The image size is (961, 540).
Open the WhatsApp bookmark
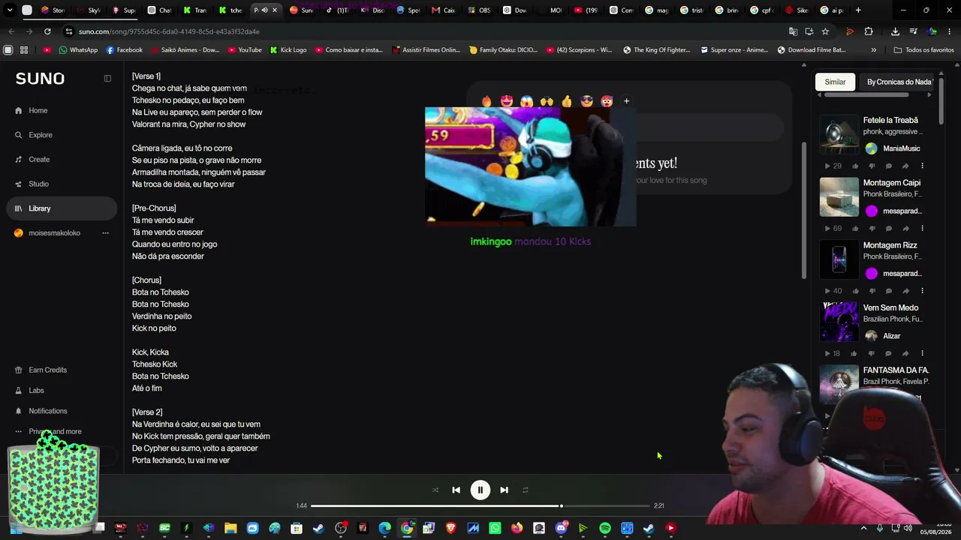[x=78, y=50]
